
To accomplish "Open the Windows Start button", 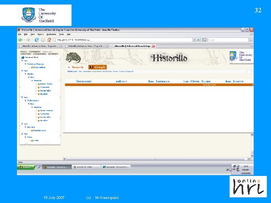I will 26,167.
